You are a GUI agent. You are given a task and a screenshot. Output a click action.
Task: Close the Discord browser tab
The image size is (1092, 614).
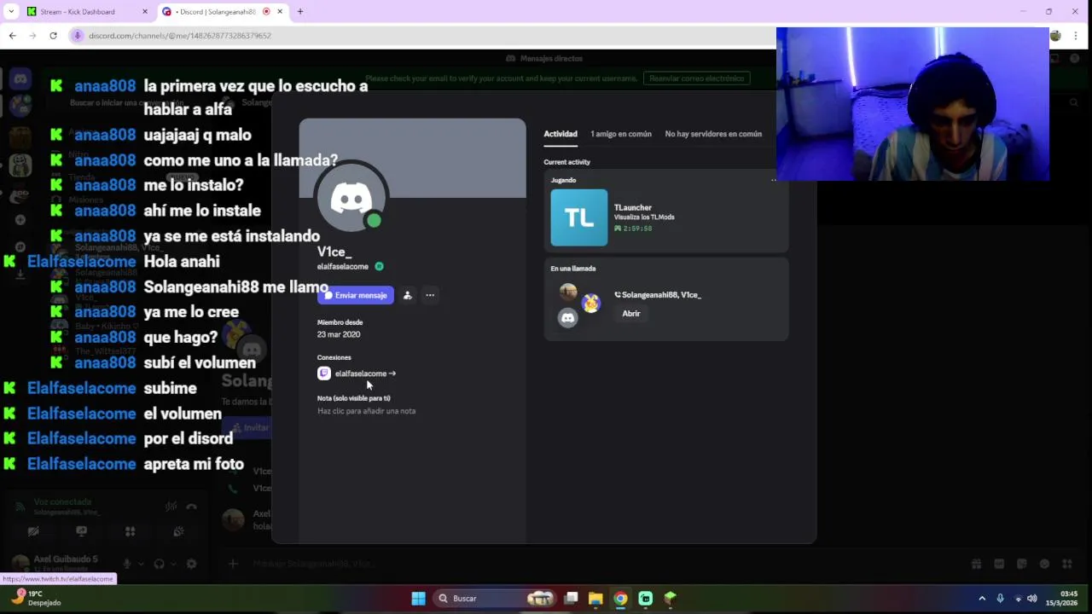pos(280,12)
